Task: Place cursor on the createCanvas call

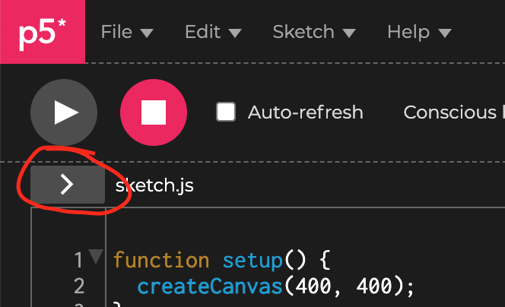Action: click(210, 286)
